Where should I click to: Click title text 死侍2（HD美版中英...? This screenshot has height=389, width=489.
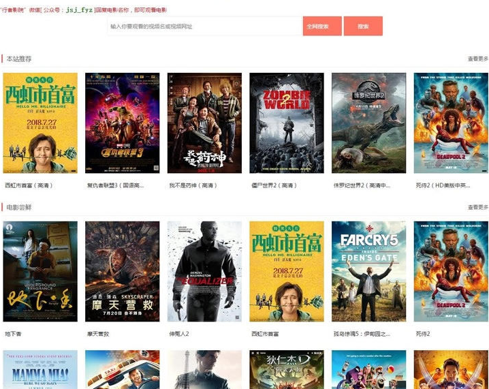click(443, 185)
